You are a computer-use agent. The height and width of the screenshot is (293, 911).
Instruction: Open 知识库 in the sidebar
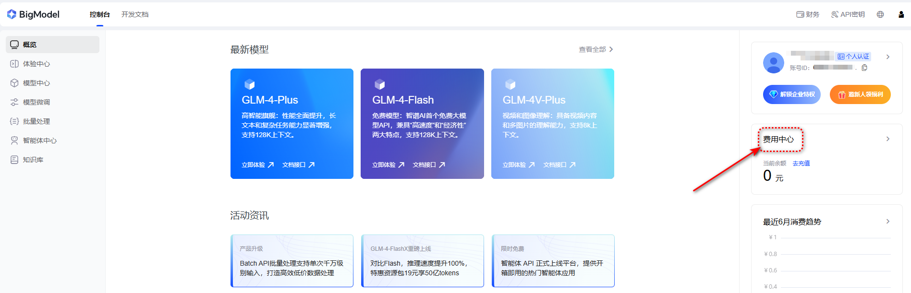(x=33, y=160)
